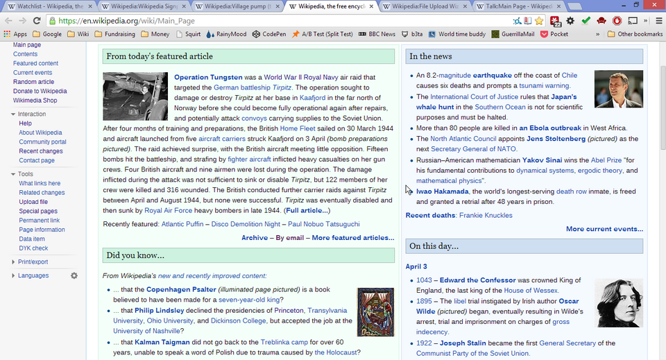Go back using browser back arrow
Image resolution: width=666 pixels, height=360 pixels.
pyautogui.click(x=8, y=21)
